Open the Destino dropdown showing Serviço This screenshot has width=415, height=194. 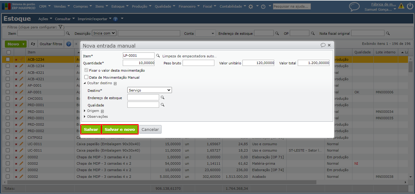[149, 90]
